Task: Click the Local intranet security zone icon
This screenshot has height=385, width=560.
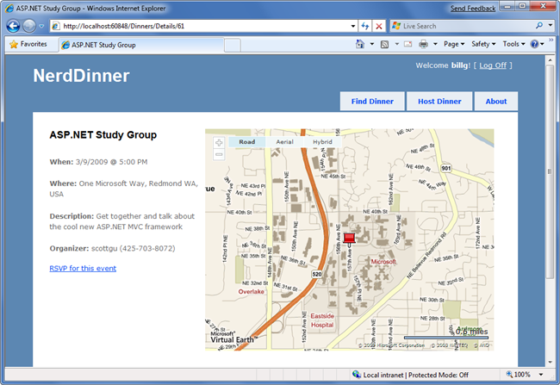Action: pos(357,375)
